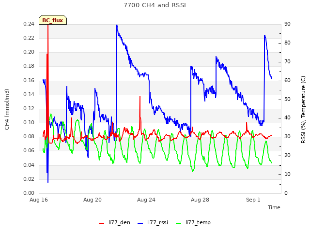Image resolution: width=310 pixels, height=232 pixels.
Task: Click the 80 right axis tick value
Action: coord(287,43)
